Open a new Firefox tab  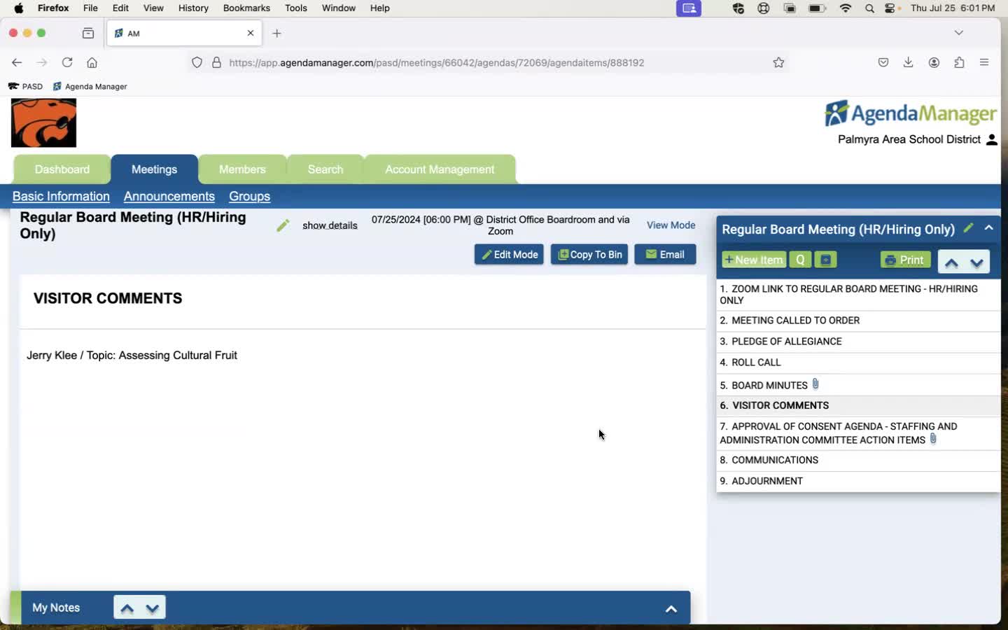click(x=276, y=33)
